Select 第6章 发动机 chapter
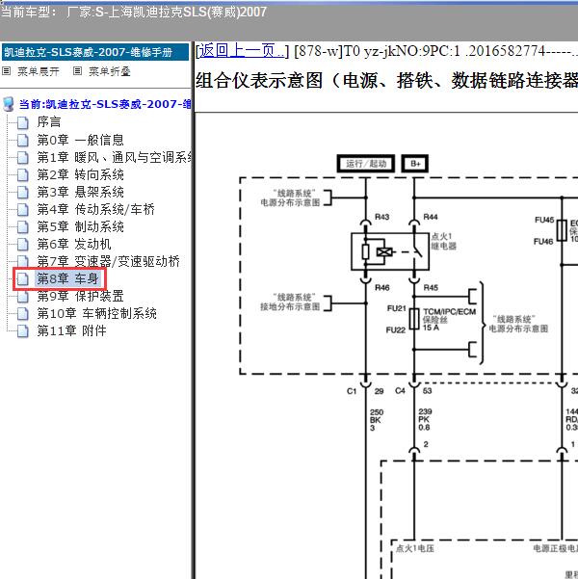The width and height of the screenshot is (578, 579). tap(74, 244)
